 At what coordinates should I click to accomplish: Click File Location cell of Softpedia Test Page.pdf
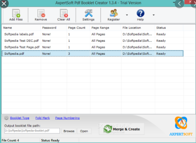pyautogui.click(x=137, y=47)
